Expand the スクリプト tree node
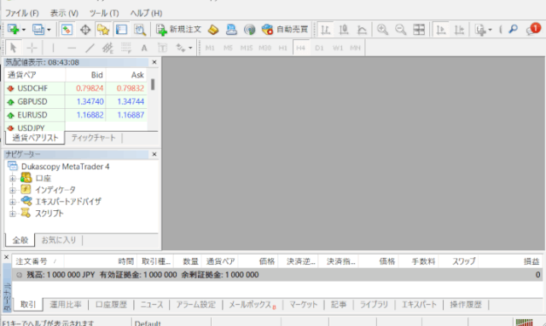546x326 pixels. (13, 214)
